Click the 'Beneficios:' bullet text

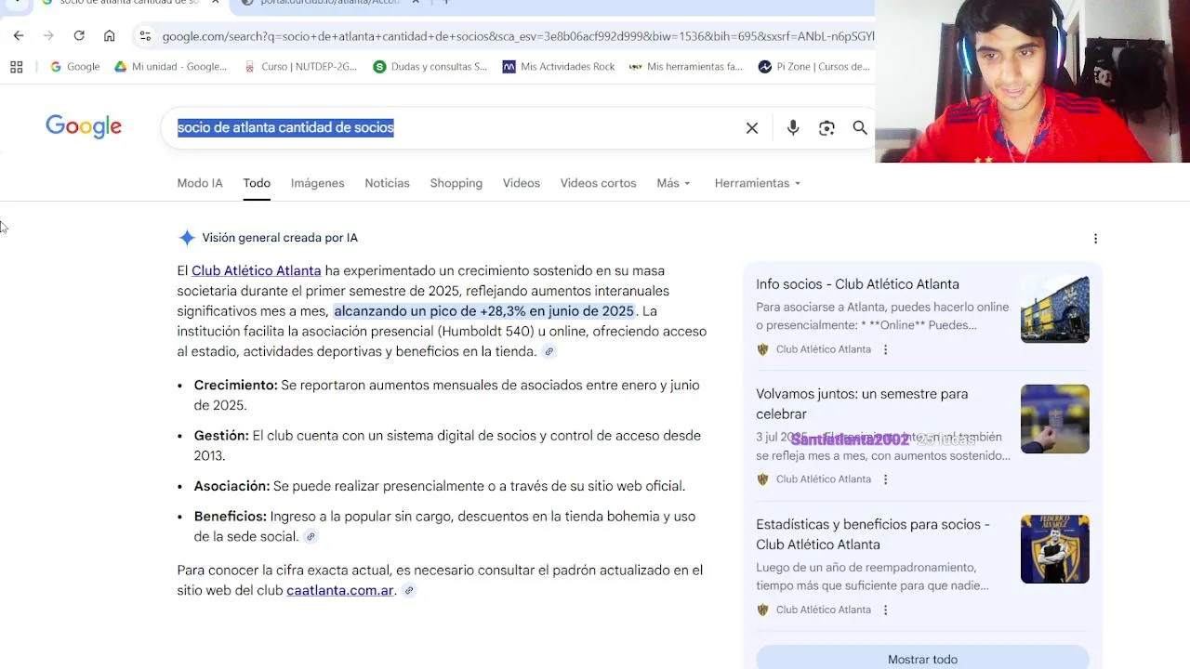(230, 517)
